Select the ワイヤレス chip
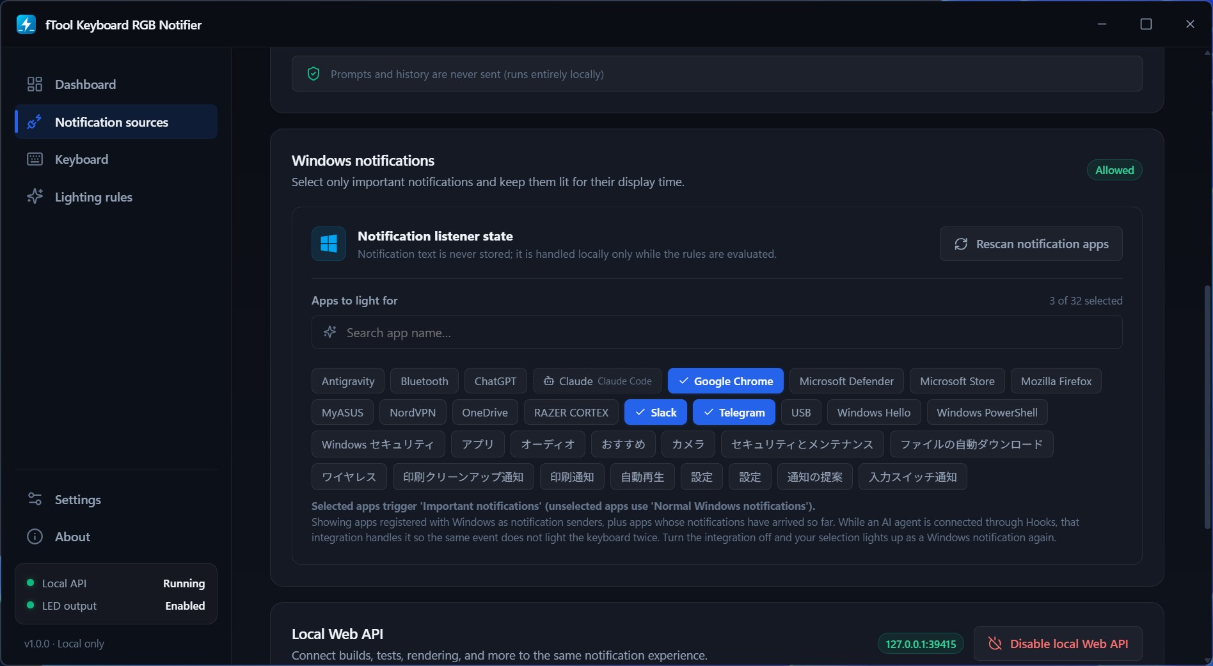1213x666 pixels. [349, 477]
